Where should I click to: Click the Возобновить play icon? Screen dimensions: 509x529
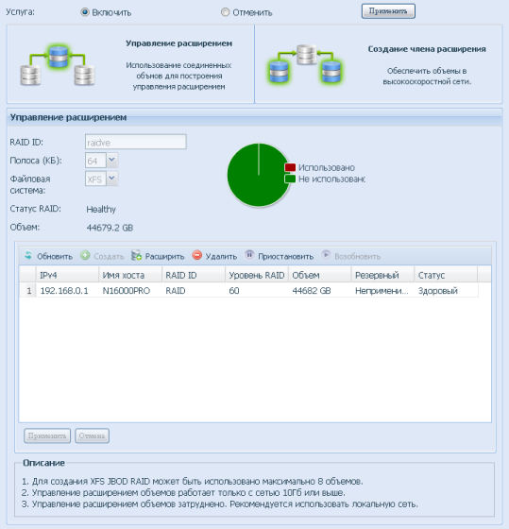tap(326, 255)
